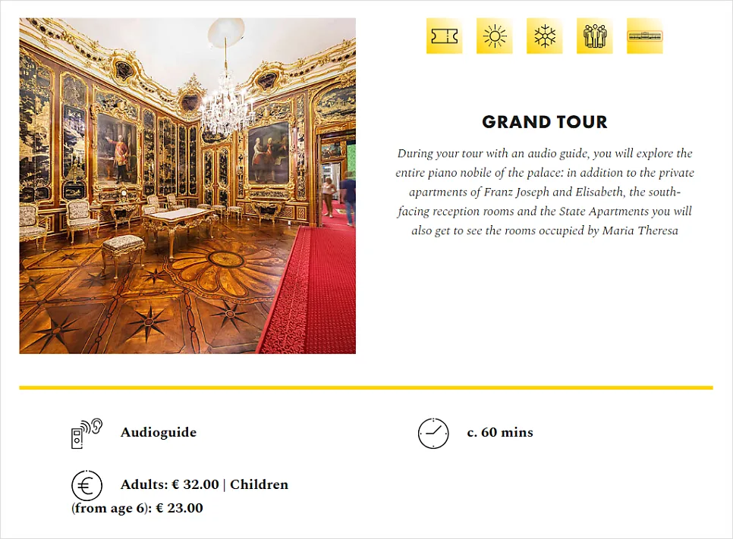Click the yellow horizontal divider line
This screenshot has width=733, height=539.
pos(366,388)
